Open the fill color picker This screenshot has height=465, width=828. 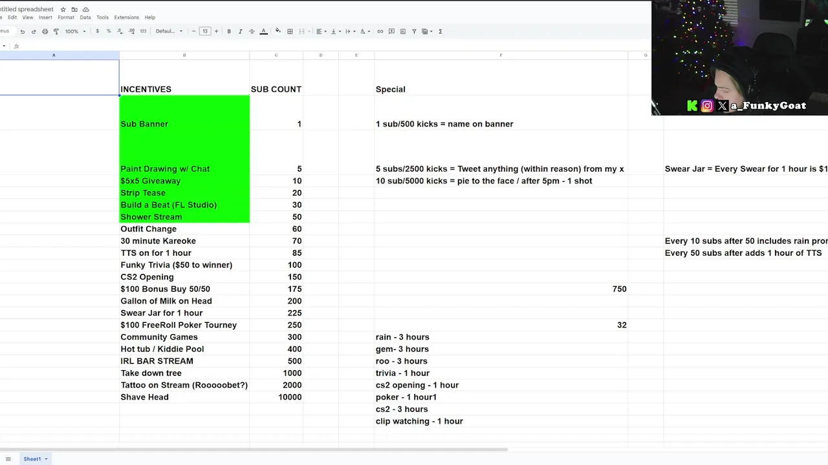pos(278,31)
